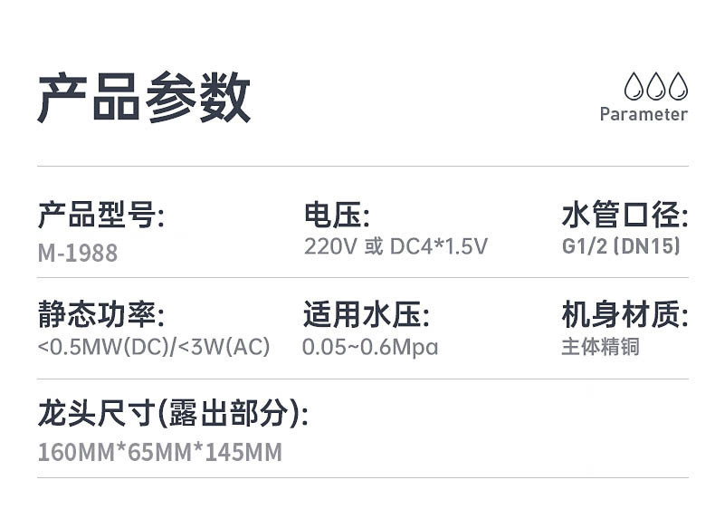Click the 220V 或 DC4*1.5V value

click(396, 246)
